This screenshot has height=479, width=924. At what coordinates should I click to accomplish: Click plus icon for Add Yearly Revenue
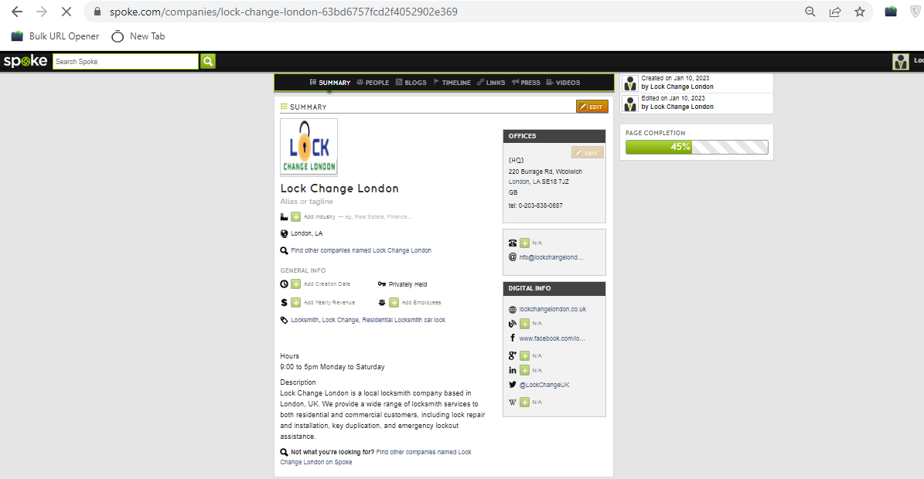click(296, 302)
